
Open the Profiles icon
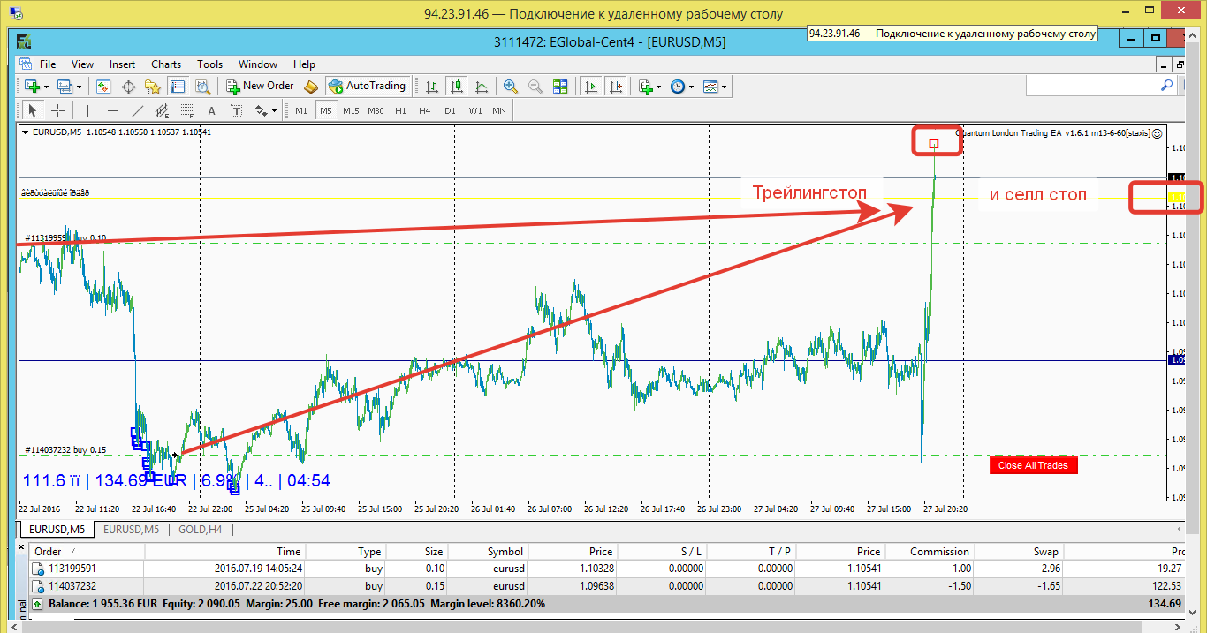coord(65,87)
